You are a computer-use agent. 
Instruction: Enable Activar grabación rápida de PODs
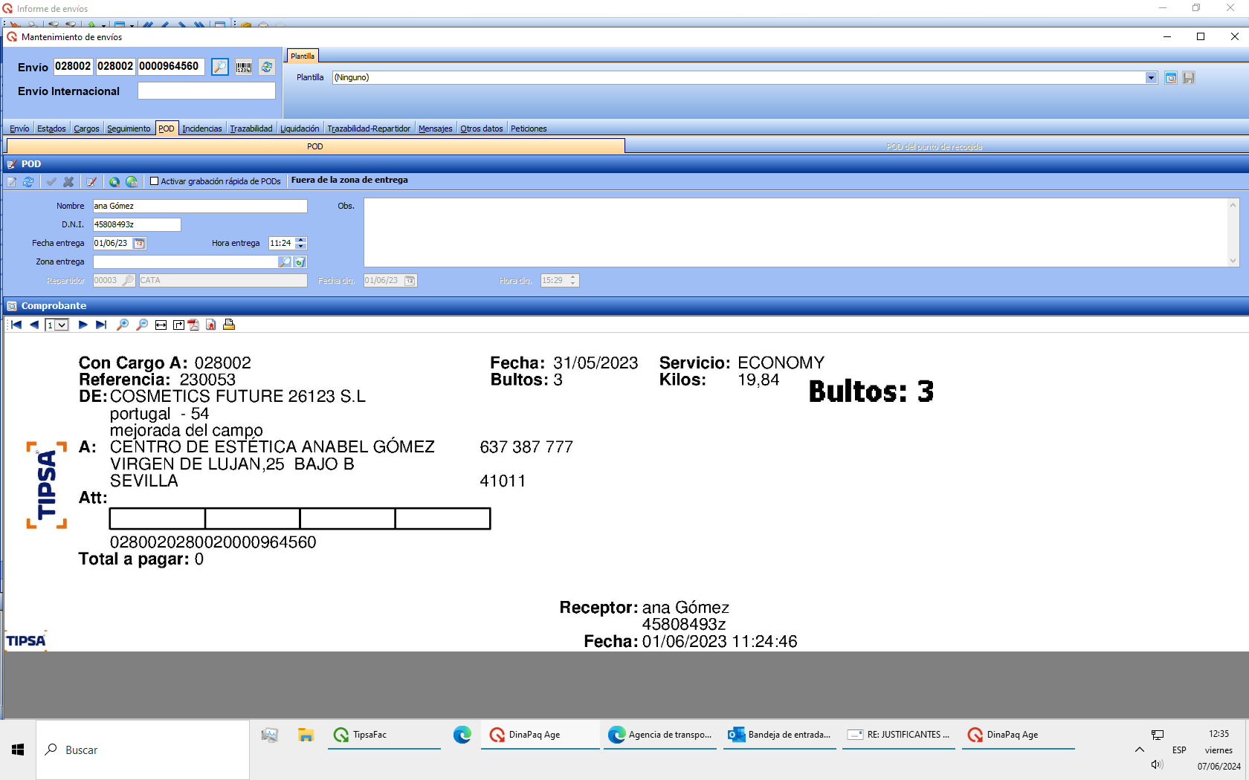155,181
